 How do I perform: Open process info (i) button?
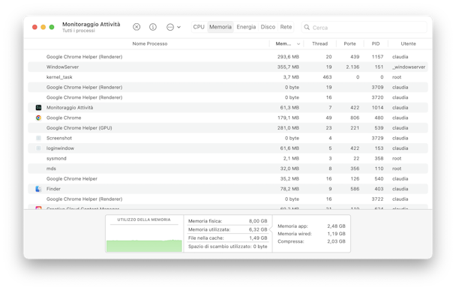pos(153,27)
